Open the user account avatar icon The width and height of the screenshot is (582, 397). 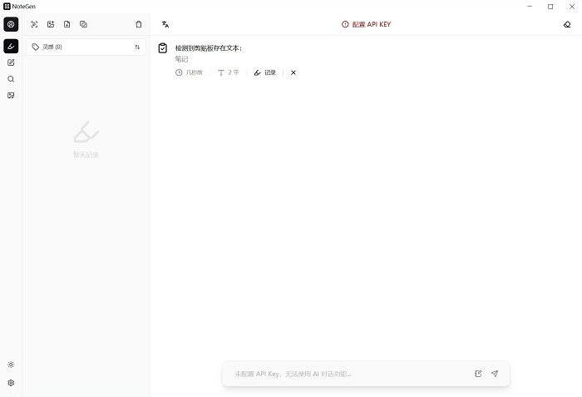[x=11, y=24]
